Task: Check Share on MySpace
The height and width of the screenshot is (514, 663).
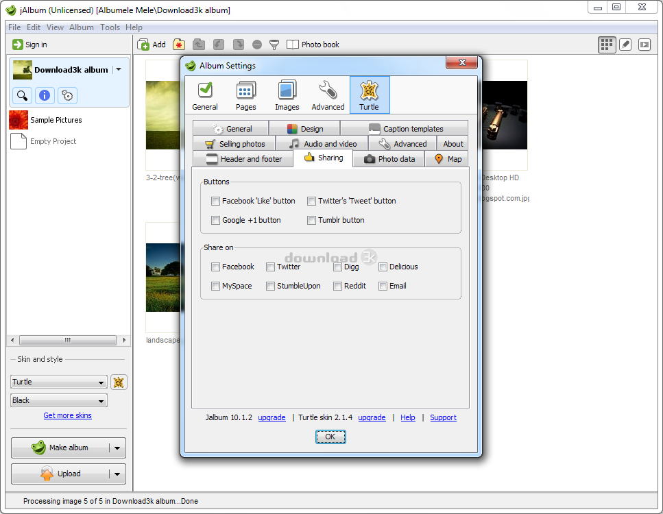Action: point(216,286)
